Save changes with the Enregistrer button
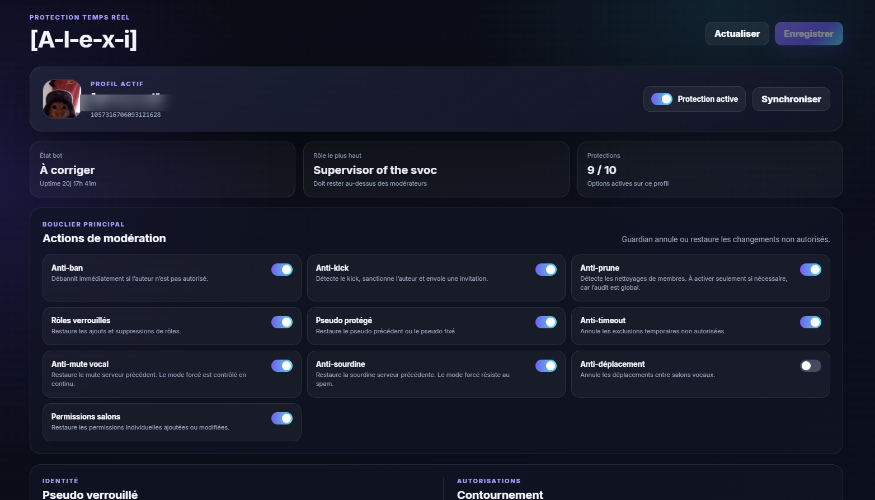875x500 pixels. coord(808,34)
